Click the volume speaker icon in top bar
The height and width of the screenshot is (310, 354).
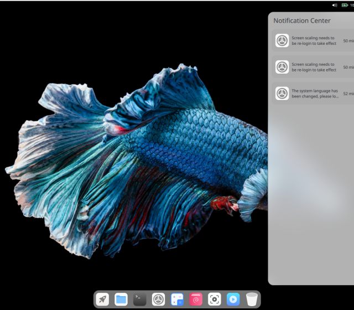(x=335, y=5)
